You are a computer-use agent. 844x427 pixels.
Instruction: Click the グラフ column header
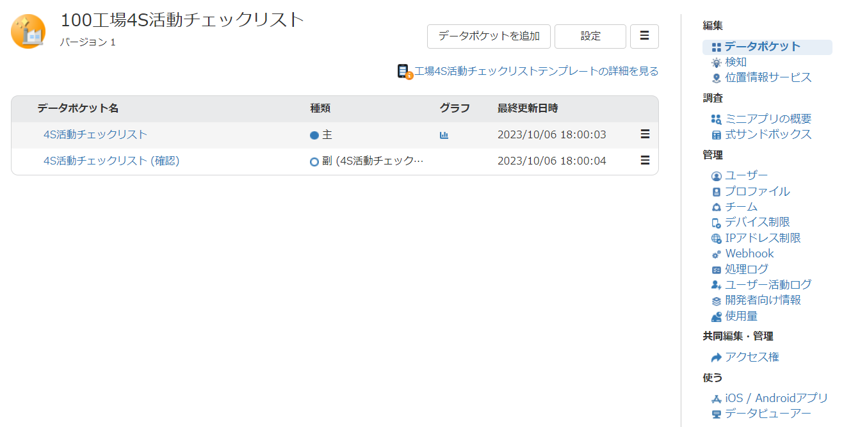pyautogui.click(x=455, y=109)
